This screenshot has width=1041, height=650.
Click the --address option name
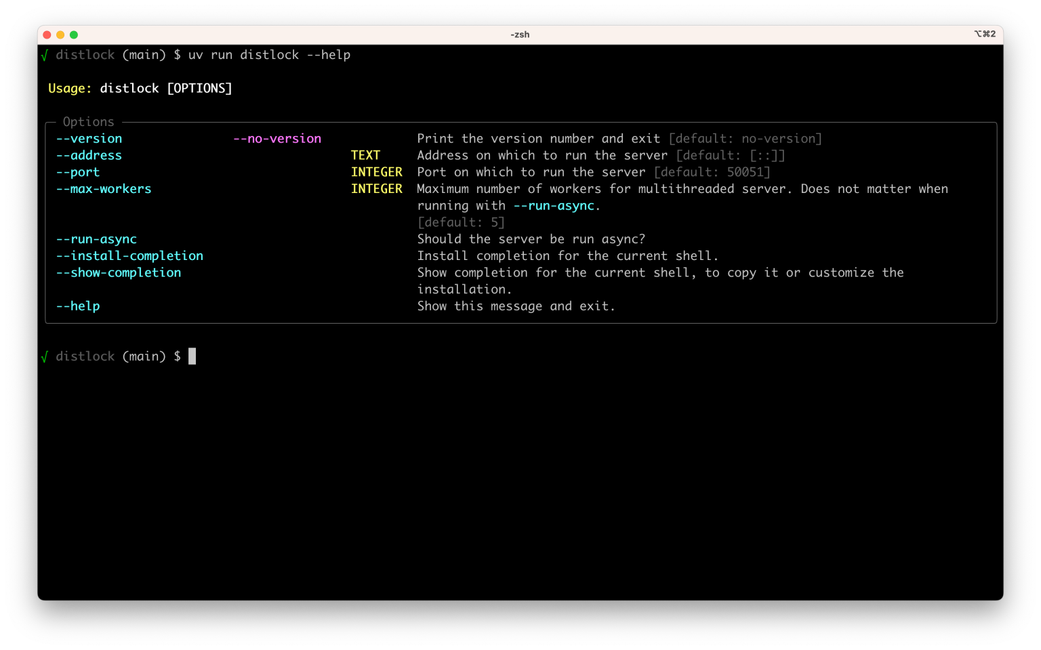tap(89, 156)
